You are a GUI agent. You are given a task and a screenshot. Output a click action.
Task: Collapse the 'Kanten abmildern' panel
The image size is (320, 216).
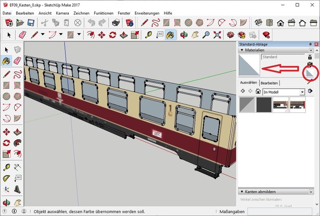click(242, 192)
